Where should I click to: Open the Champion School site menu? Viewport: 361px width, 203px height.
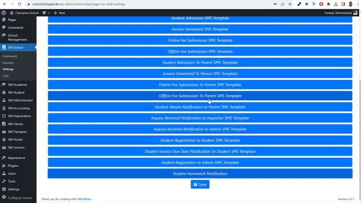[x=24, y=13]
